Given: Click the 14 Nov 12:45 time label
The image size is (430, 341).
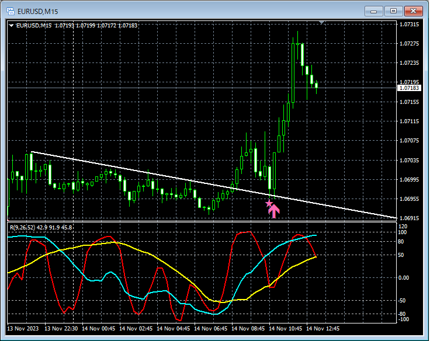Looking at the screenshot, I should 322,328.
